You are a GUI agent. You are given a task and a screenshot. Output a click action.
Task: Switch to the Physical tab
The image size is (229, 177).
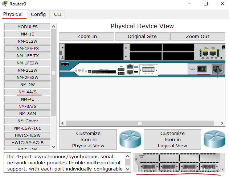point(13,14)
